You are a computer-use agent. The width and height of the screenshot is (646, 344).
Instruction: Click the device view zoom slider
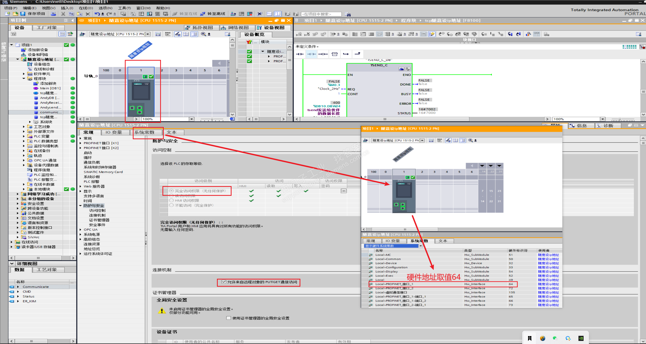pos(212,119)
